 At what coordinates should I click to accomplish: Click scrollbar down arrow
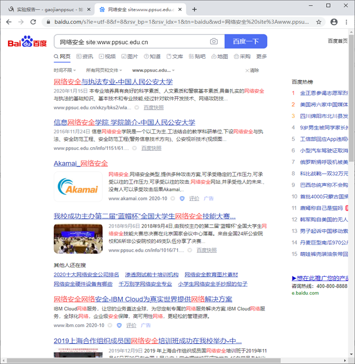pyautogui.click(x=351, y=354)
